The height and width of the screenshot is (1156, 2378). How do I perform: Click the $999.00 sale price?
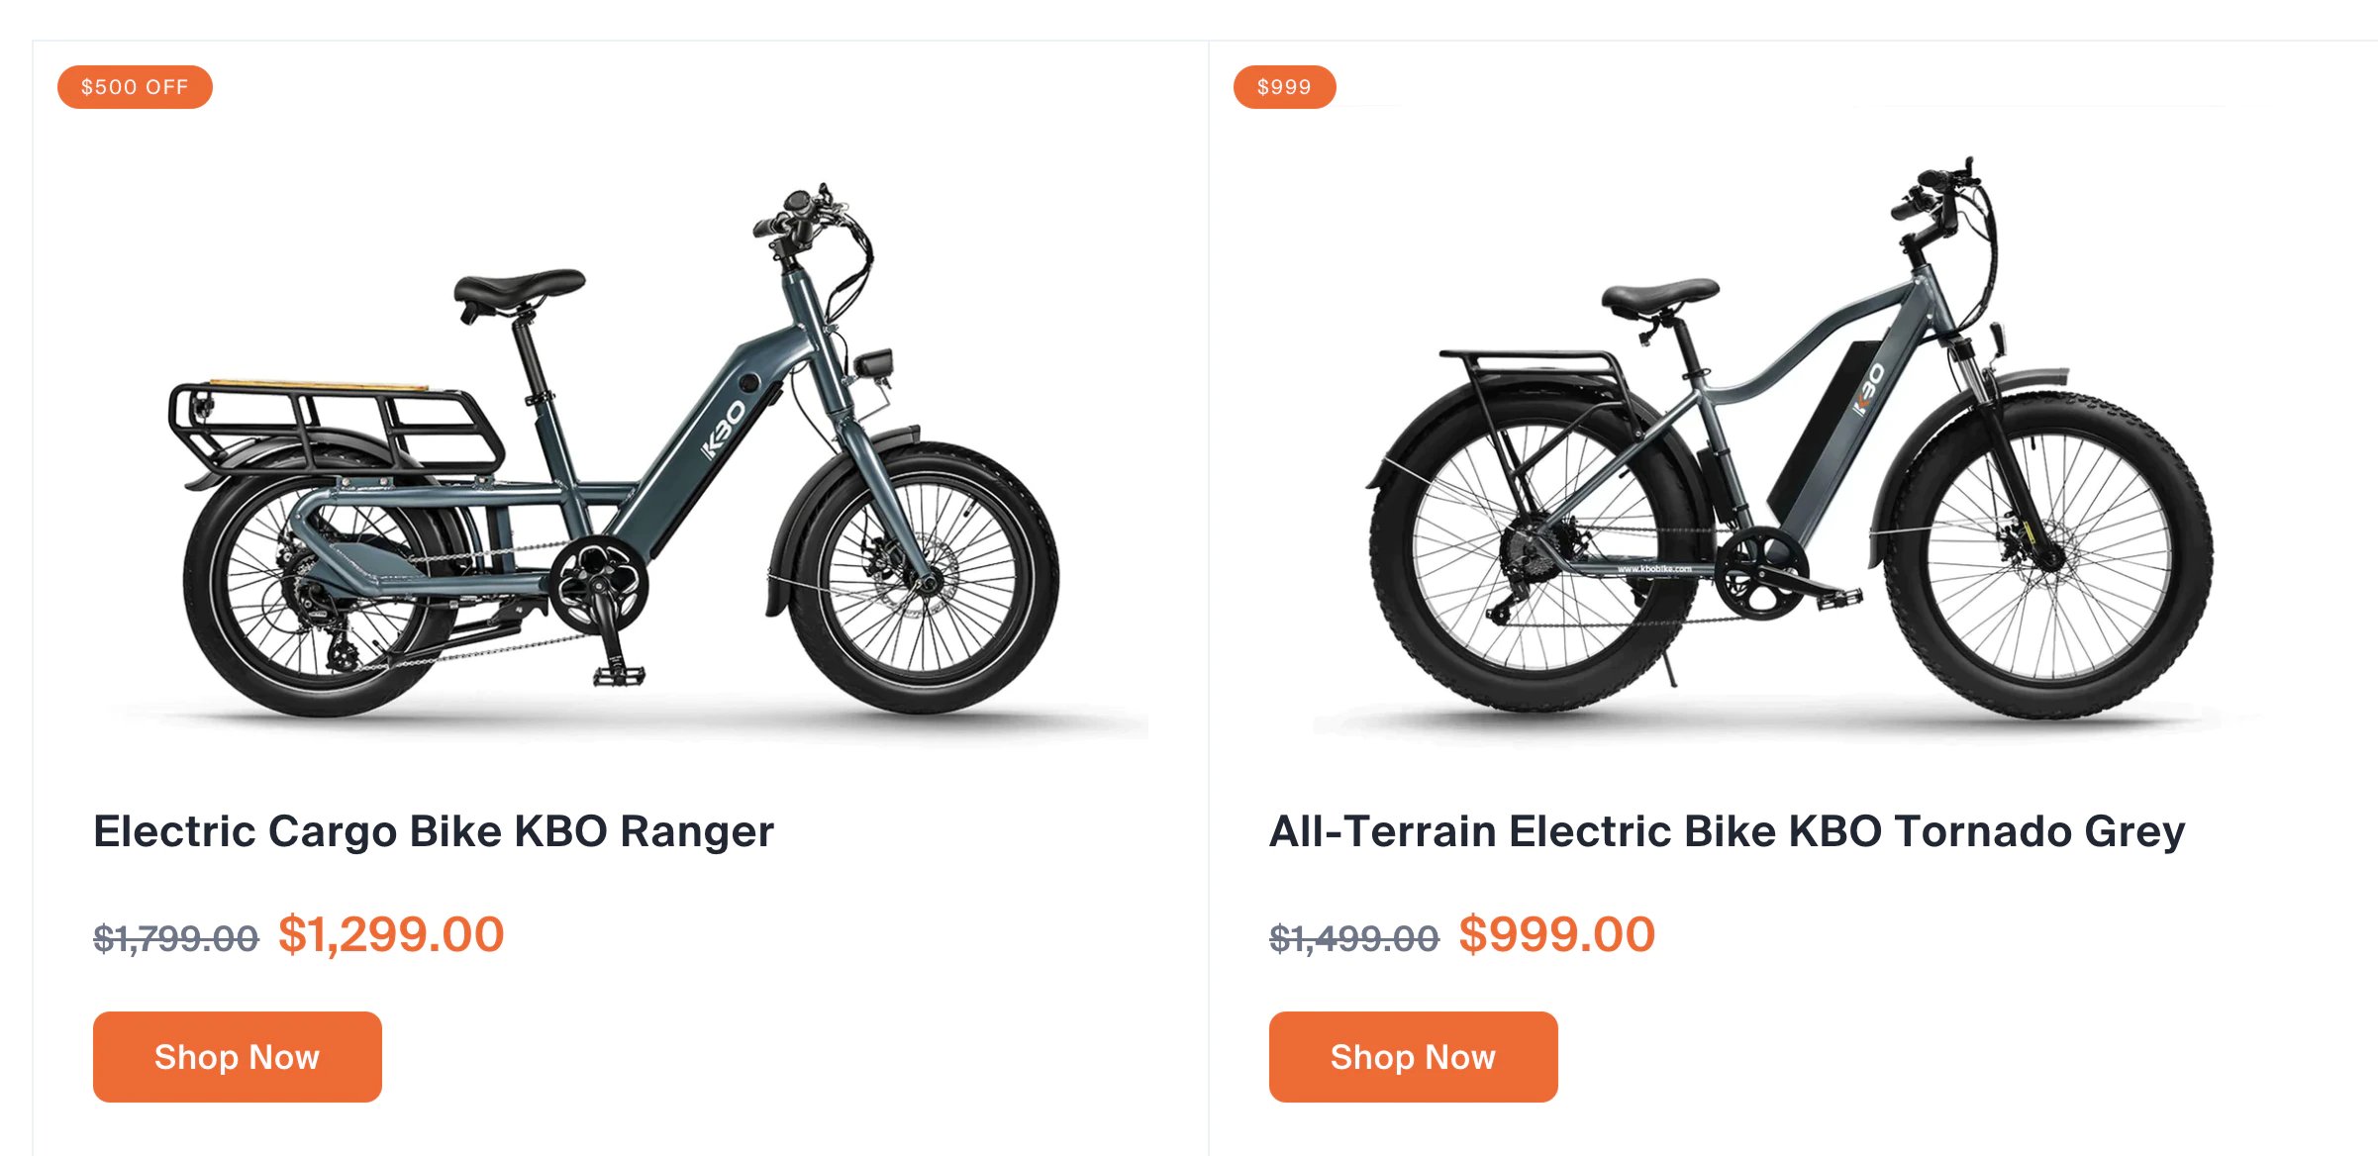[x=1557, y=934]
